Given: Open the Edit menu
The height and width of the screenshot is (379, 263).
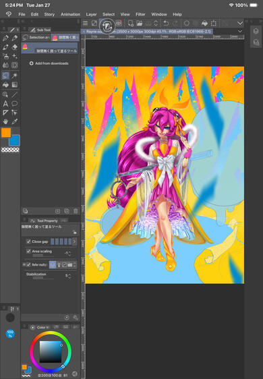Looking at the screenshot, I should (34, 14).
